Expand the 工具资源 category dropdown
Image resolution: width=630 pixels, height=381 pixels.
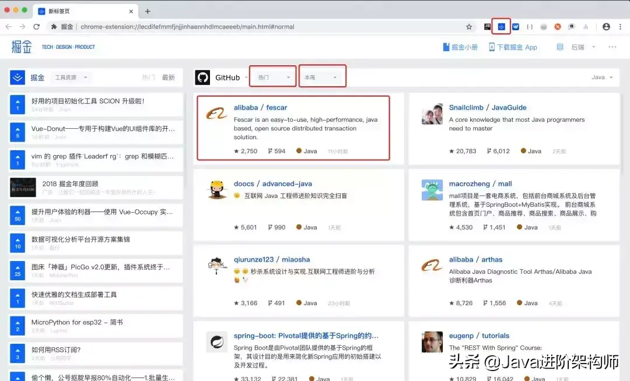coord(71,77)
